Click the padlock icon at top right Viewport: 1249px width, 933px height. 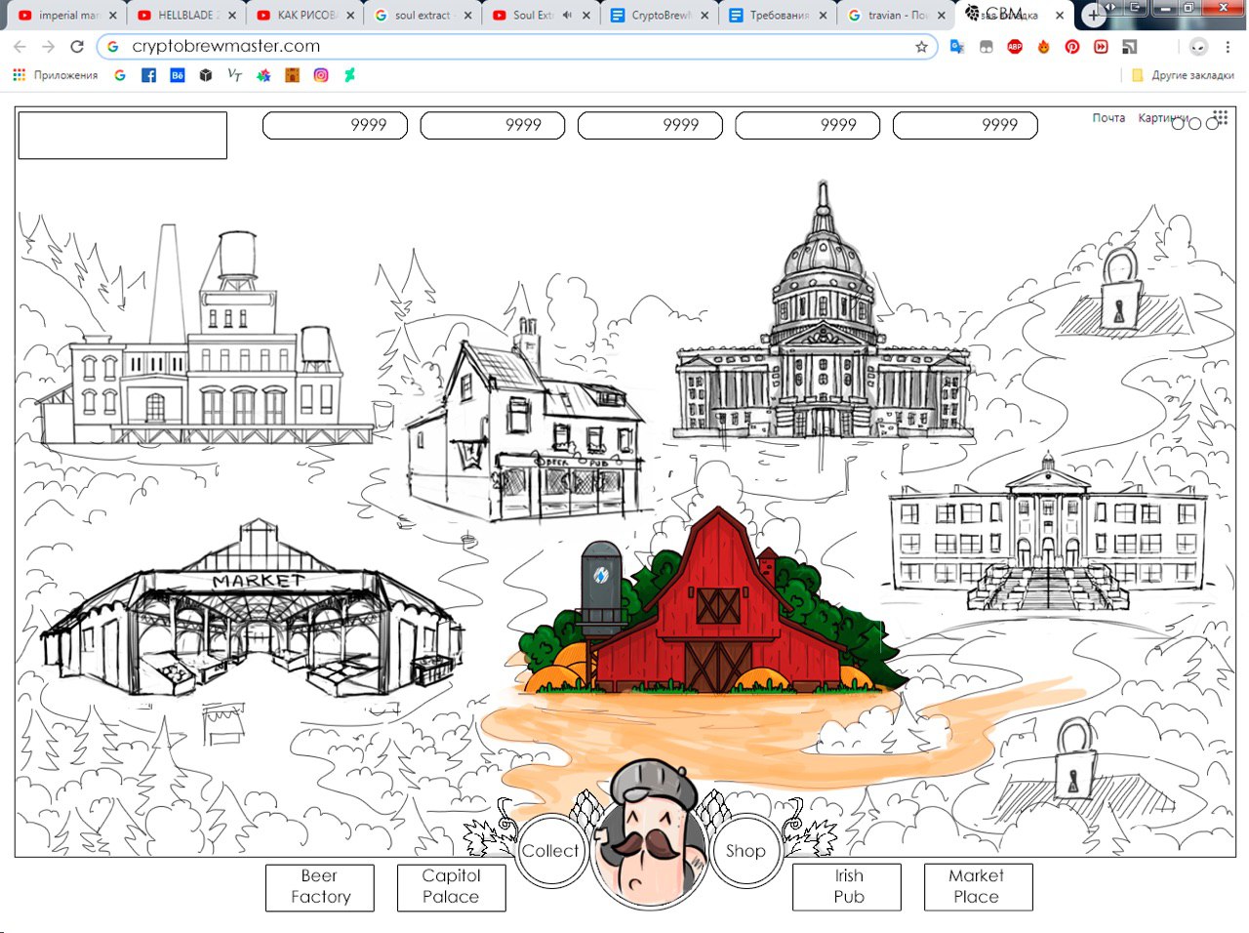coord(1120,290)
